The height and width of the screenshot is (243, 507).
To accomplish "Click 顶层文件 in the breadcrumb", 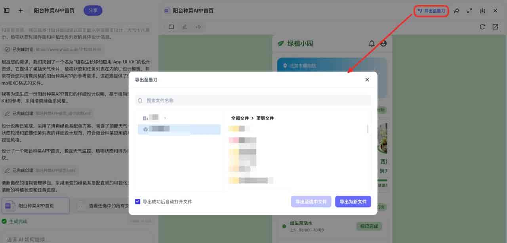I will (x=265, y=118).
